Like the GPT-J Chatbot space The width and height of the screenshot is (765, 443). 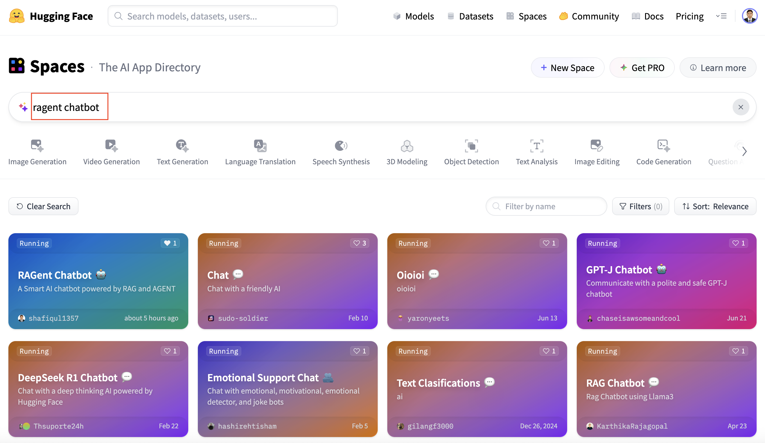click(x=739, y=243)
